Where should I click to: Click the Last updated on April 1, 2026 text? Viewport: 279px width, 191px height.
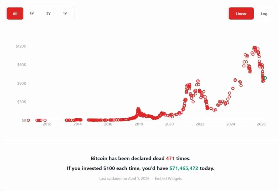pos(123,178)
